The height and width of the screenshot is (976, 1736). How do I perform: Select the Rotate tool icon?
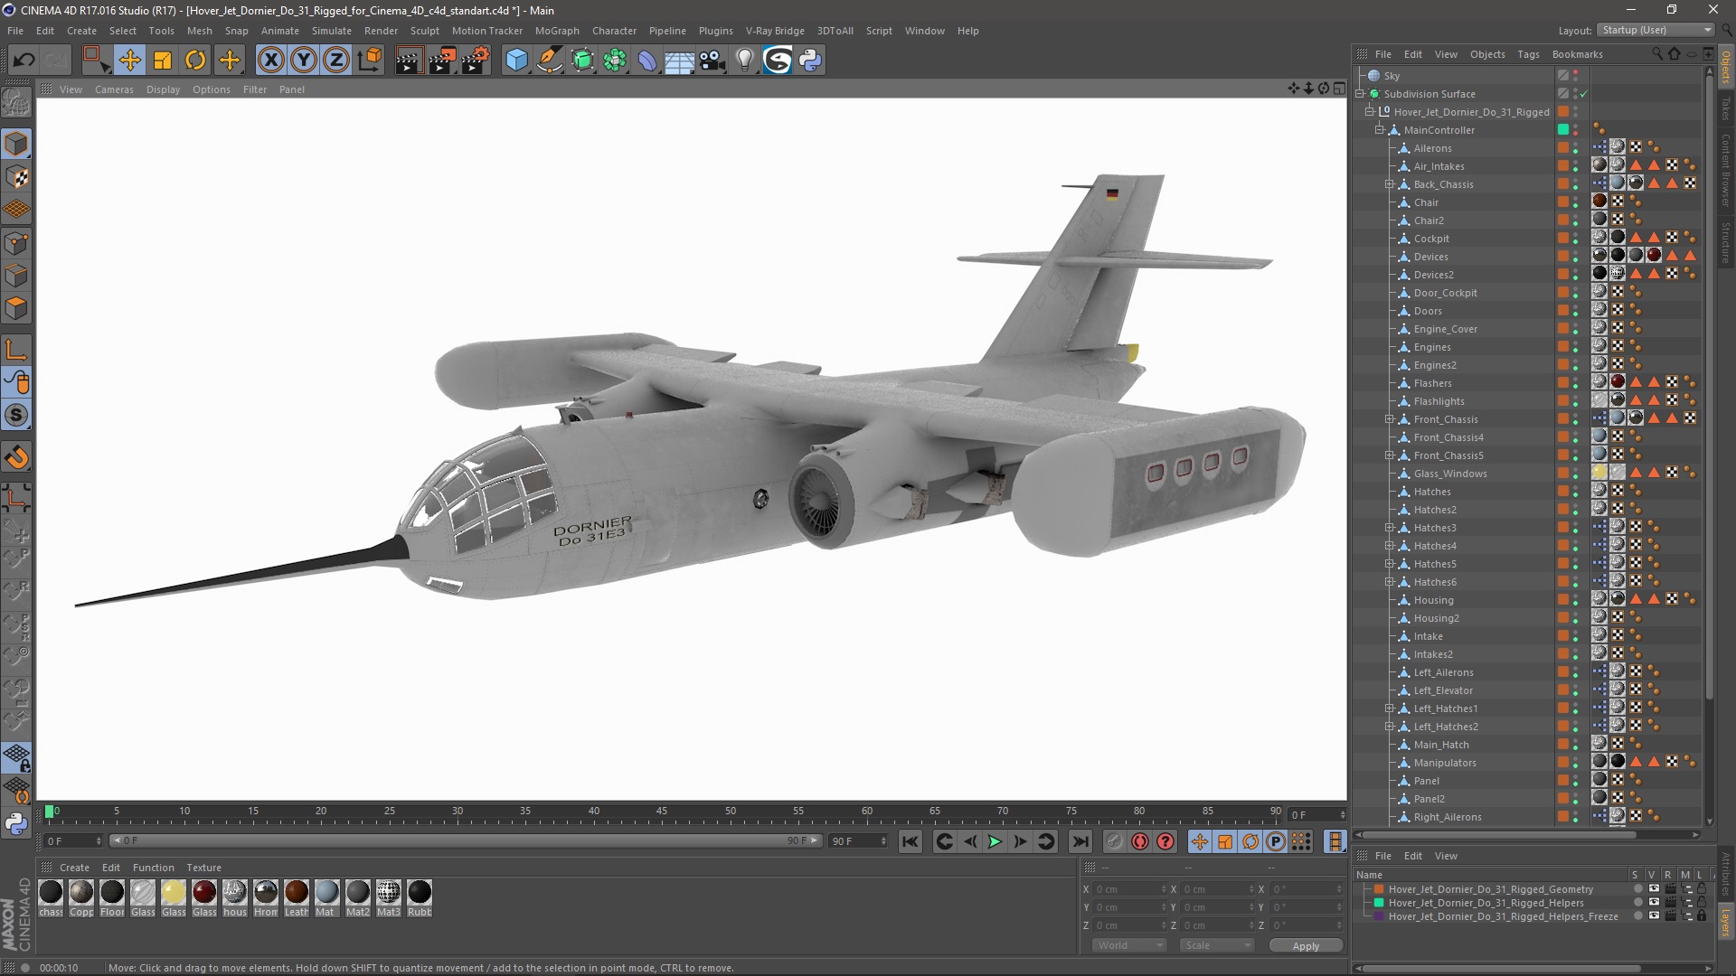(x=195, y=61)
